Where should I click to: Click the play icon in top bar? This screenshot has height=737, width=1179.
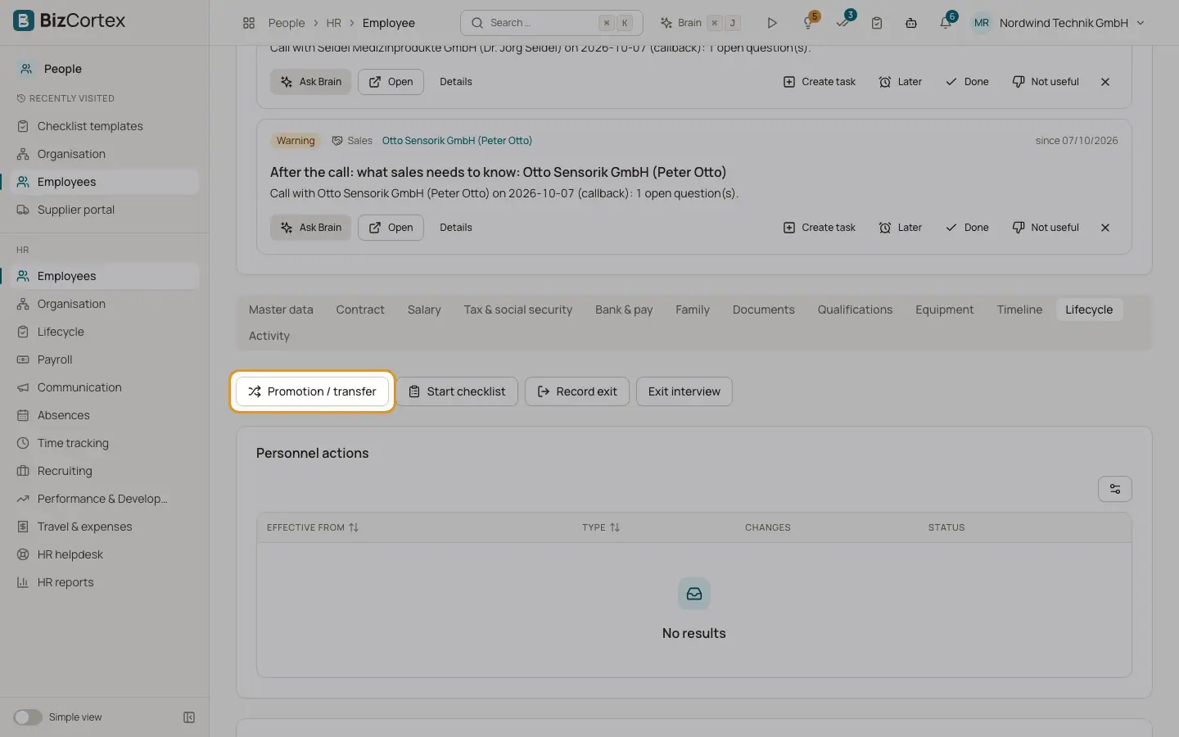[x=771, y=23]
